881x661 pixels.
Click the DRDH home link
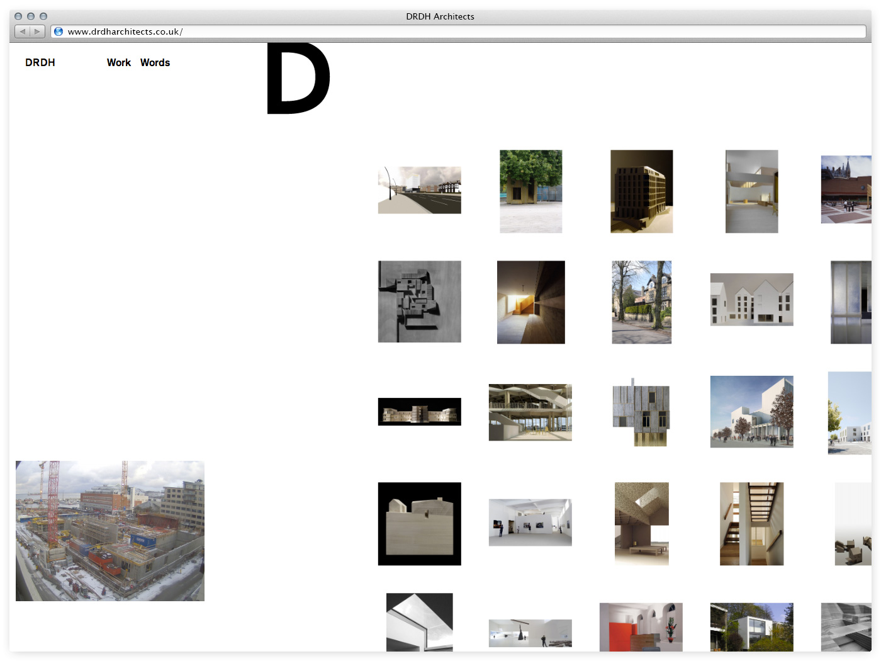coord(40,62)
